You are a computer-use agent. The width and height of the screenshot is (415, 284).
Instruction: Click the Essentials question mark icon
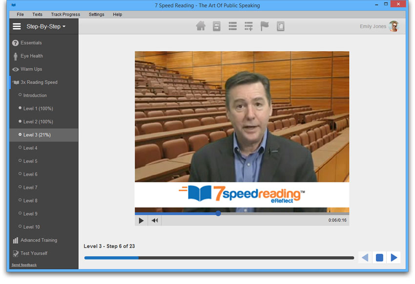pyautogui.click(x=14, y=43)
